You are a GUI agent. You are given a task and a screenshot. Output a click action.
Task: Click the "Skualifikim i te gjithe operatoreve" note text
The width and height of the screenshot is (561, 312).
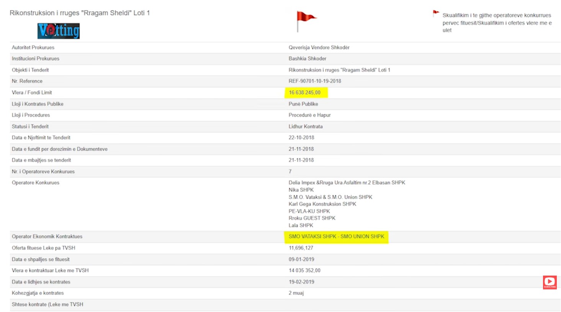tap(497, 23)
